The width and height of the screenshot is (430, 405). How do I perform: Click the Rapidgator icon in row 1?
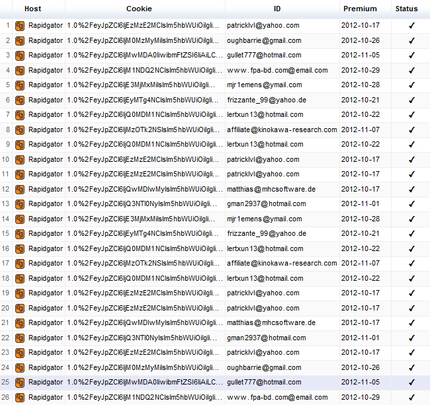point(20,26)
